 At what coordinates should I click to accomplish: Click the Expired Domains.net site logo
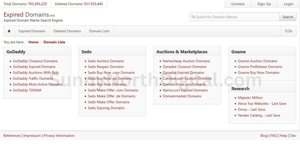click(29, 15)
